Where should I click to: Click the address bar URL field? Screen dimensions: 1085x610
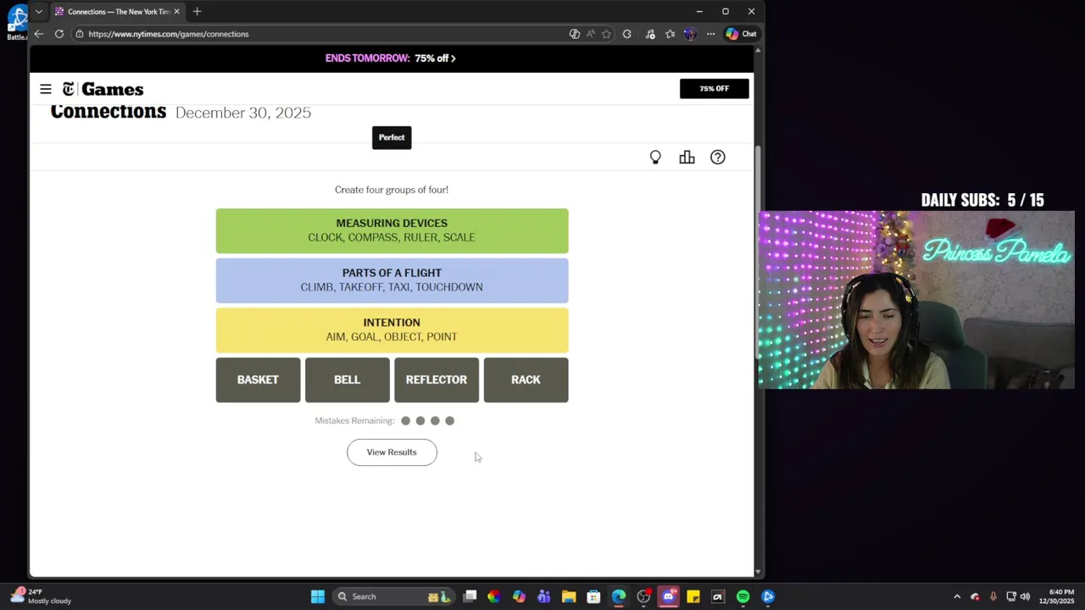point(322,34)
